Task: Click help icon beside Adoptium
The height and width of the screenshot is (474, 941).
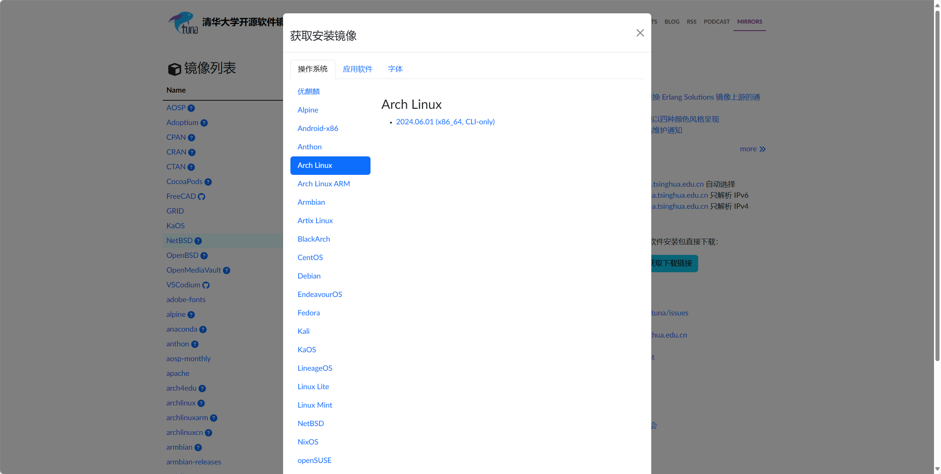Action: 204,123
